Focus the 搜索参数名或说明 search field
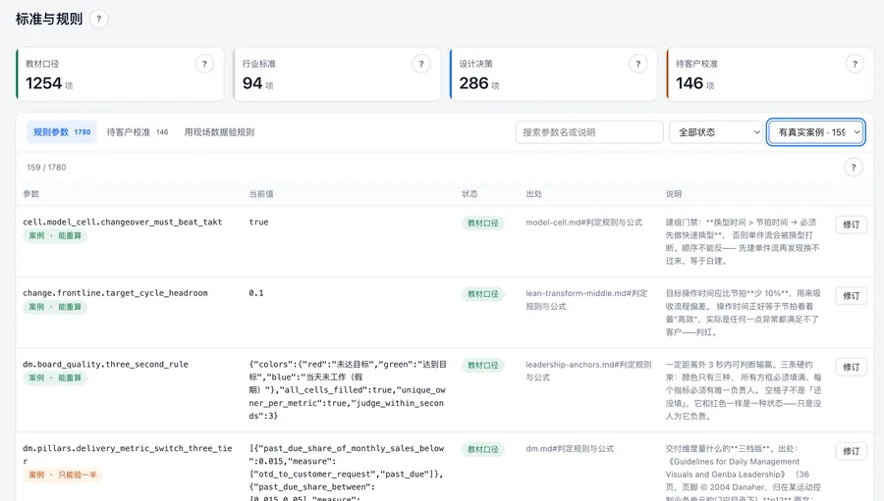The image size is (884, 501). click(589, 132)
